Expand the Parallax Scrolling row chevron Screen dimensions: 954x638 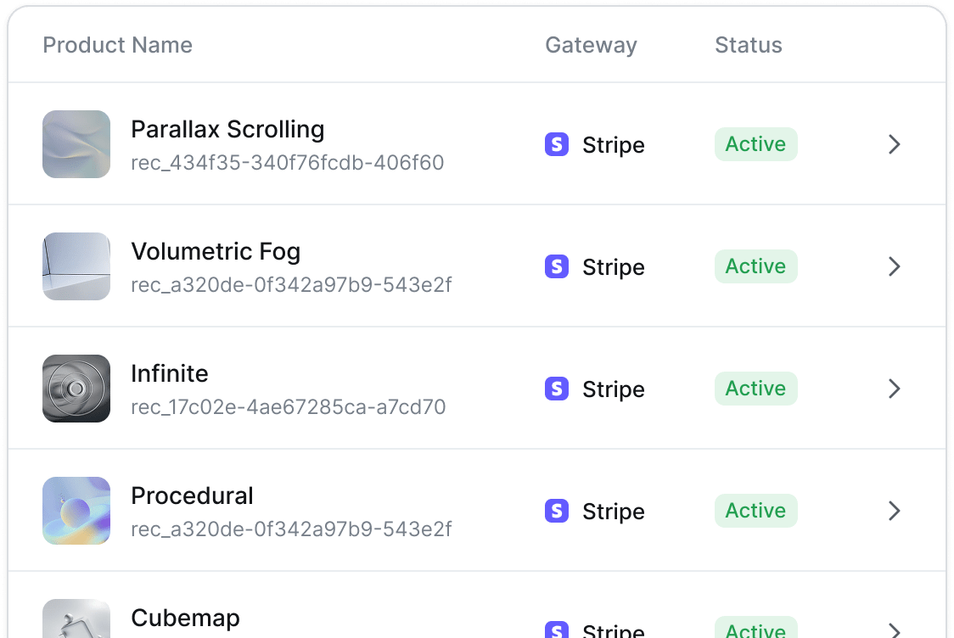[894, 144]
